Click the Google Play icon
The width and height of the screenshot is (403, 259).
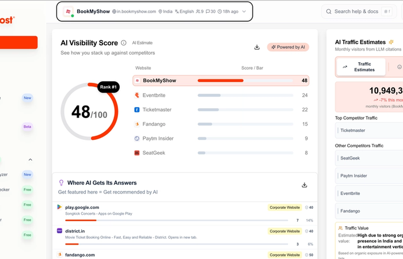[59, 207]
